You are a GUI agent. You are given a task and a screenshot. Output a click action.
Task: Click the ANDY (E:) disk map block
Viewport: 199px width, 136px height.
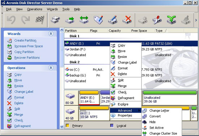pyautogui.click(x=89, y=98)
